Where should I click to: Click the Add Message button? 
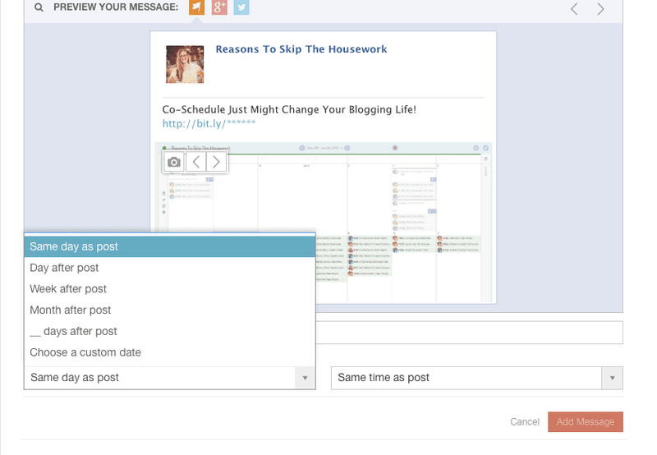(586, 422)
